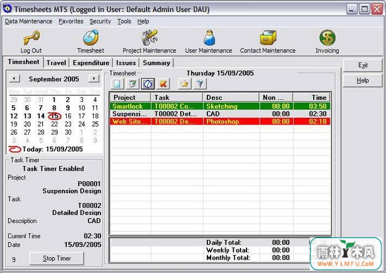386x273 pixels.
Task: Select September 25 in calendar
Action: click(x=95, y=124)
